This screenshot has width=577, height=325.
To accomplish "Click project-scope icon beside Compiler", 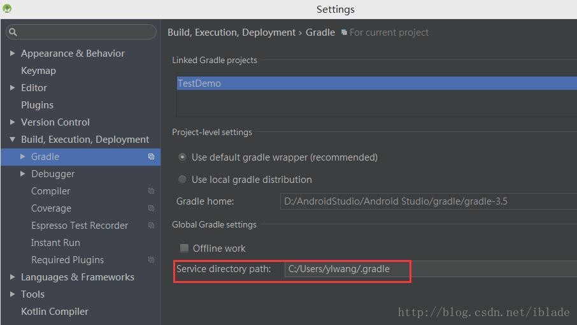I will click(151, 191).
